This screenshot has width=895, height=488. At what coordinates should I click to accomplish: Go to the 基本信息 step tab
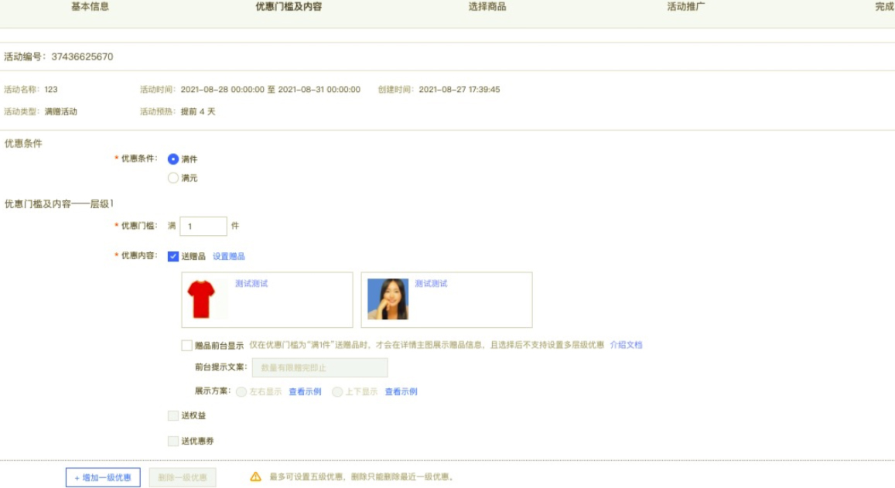90,7
